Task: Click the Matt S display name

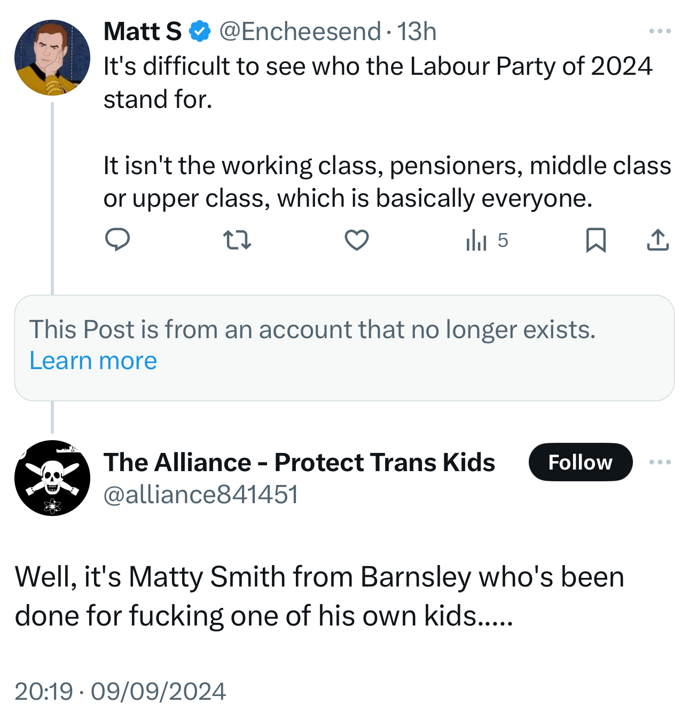Action: pos(143,32)
